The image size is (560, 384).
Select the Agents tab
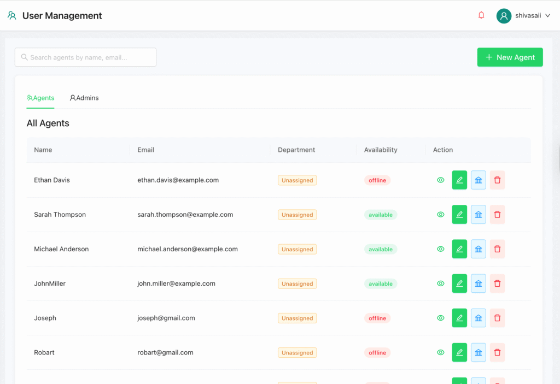click(40, 98)
